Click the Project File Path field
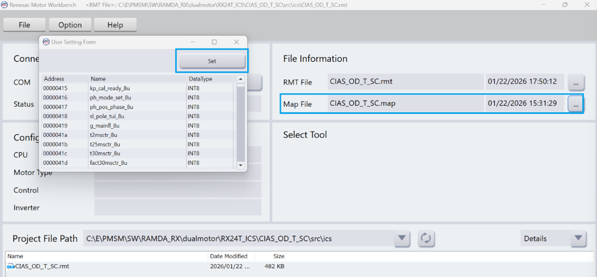This screenshot has height=277, width=597. (238, 239)
